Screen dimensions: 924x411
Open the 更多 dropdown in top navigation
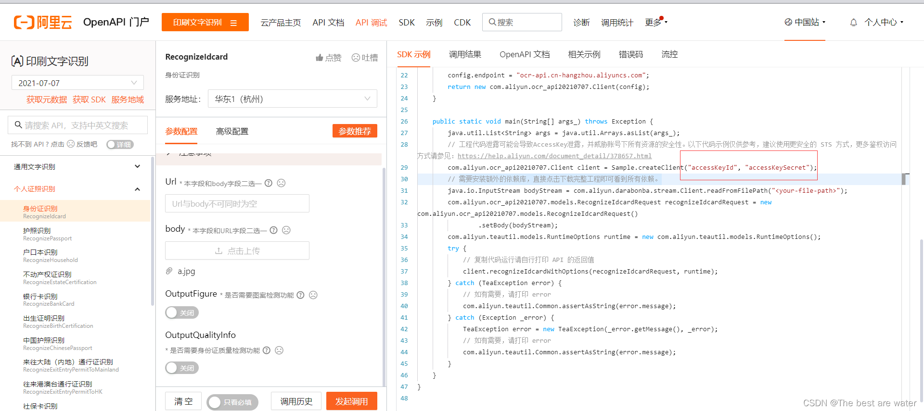tap(656, 23)
